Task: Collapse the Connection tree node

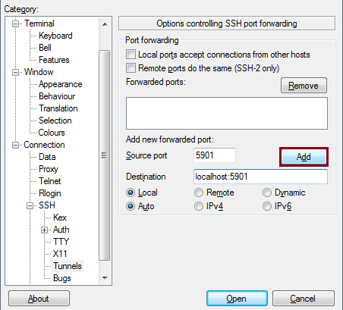Action: pos(15,146)
